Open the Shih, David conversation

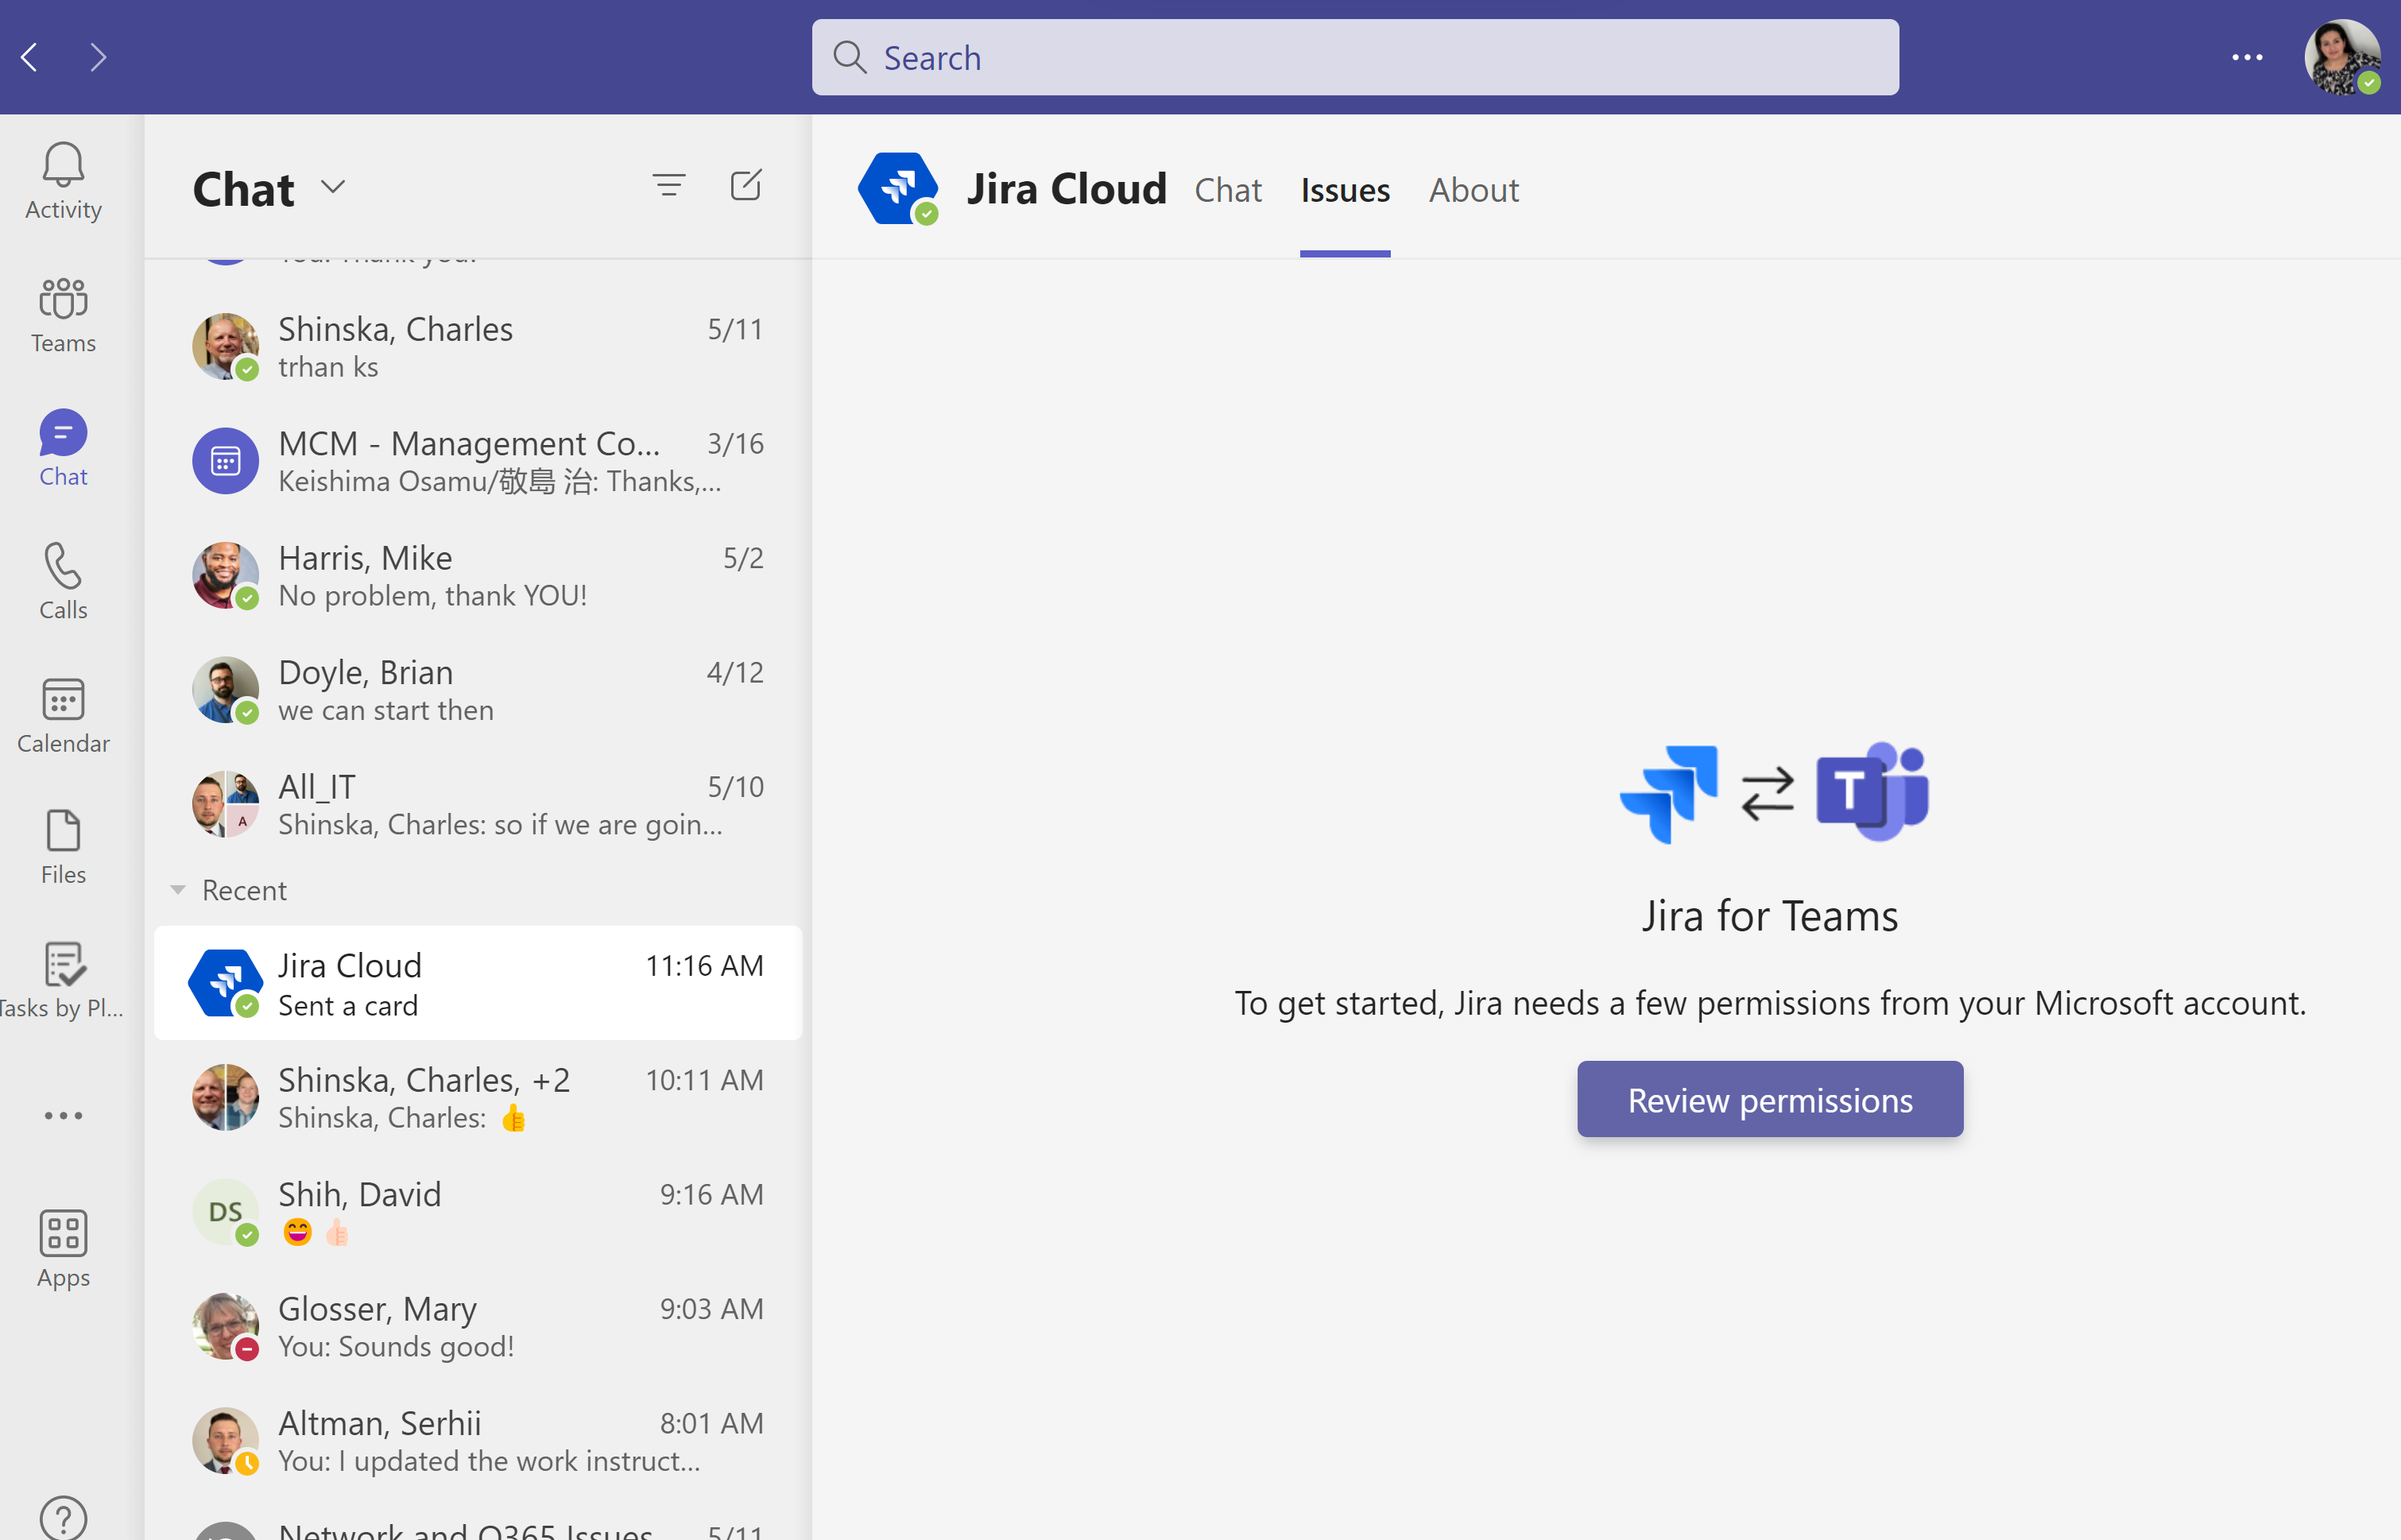point(478,1212)
